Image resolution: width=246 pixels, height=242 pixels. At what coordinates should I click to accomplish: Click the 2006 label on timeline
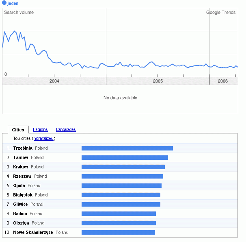tap(223, 81)
